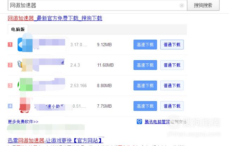
Task: Click the red app icon in row 4
Action: (x=25, y=106)
